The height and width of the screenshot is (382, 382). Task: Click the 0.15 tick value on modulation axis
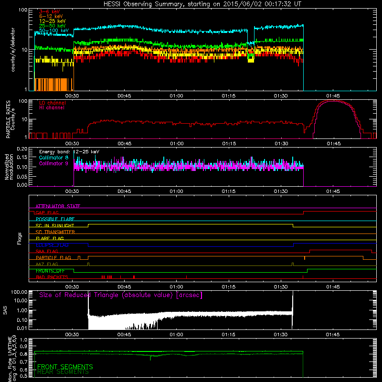pos(22,158)
